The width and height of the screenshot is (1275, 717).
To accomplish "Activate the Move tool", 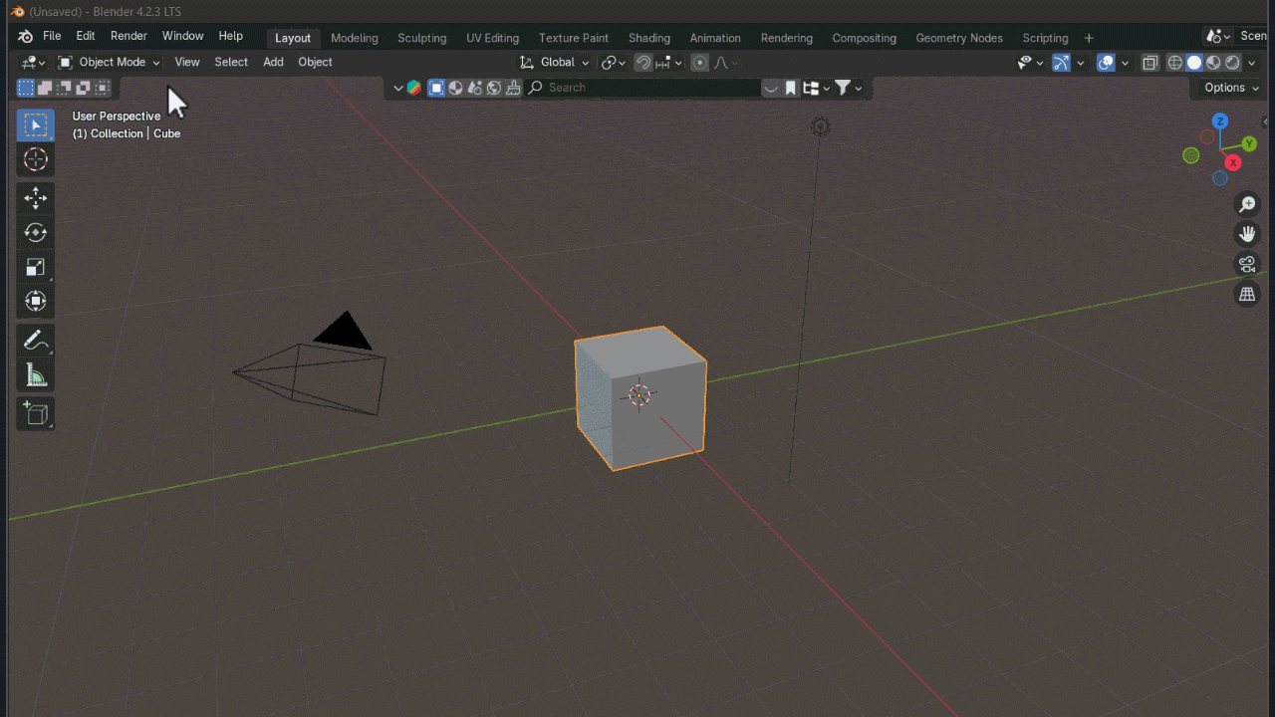I will [36, 198].
